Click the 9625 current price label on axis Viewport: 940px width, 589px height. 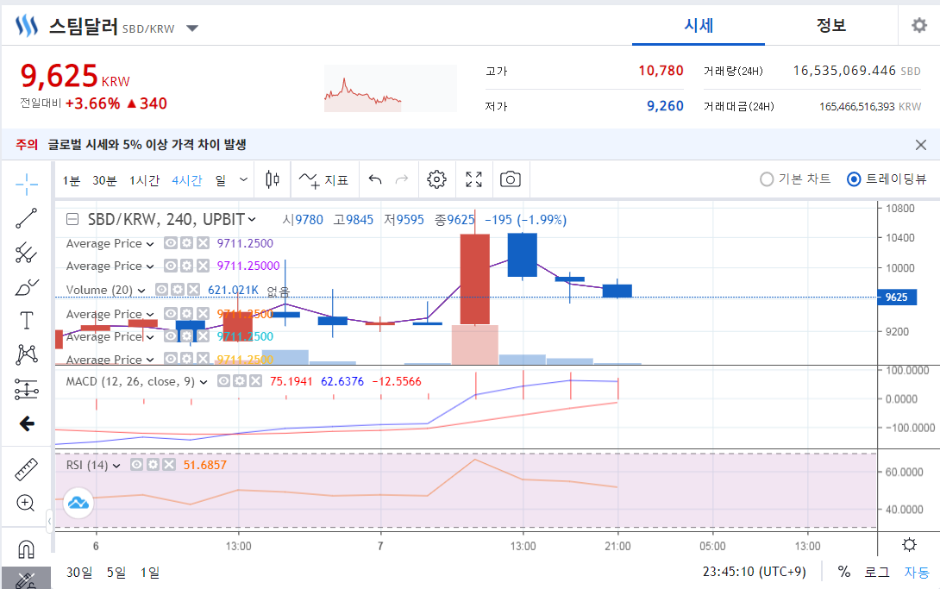897,298
